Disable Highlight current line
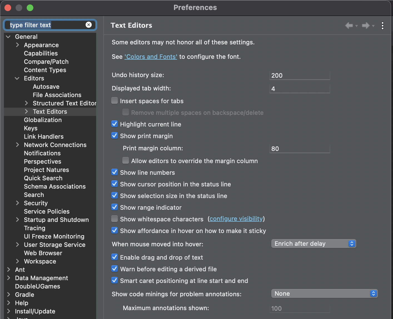The height and width of the screenshot is (319, 393). coord(115,124)
